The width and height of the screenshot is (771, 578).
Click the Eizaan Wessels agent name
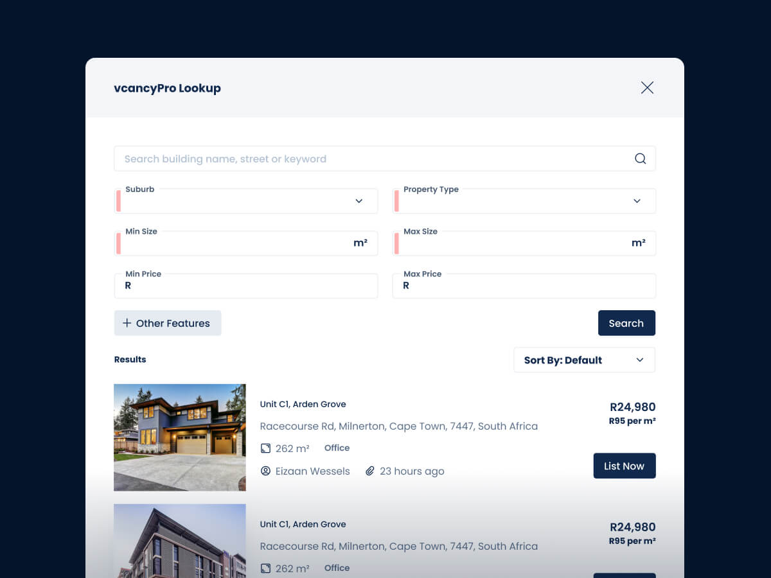pos(313,471)
